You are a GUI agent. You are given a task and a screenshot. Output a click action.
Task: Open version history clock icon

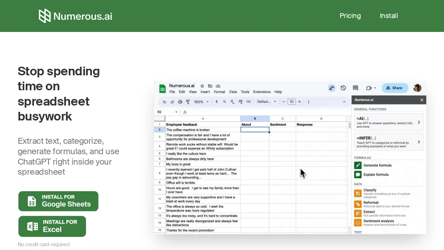343,88
